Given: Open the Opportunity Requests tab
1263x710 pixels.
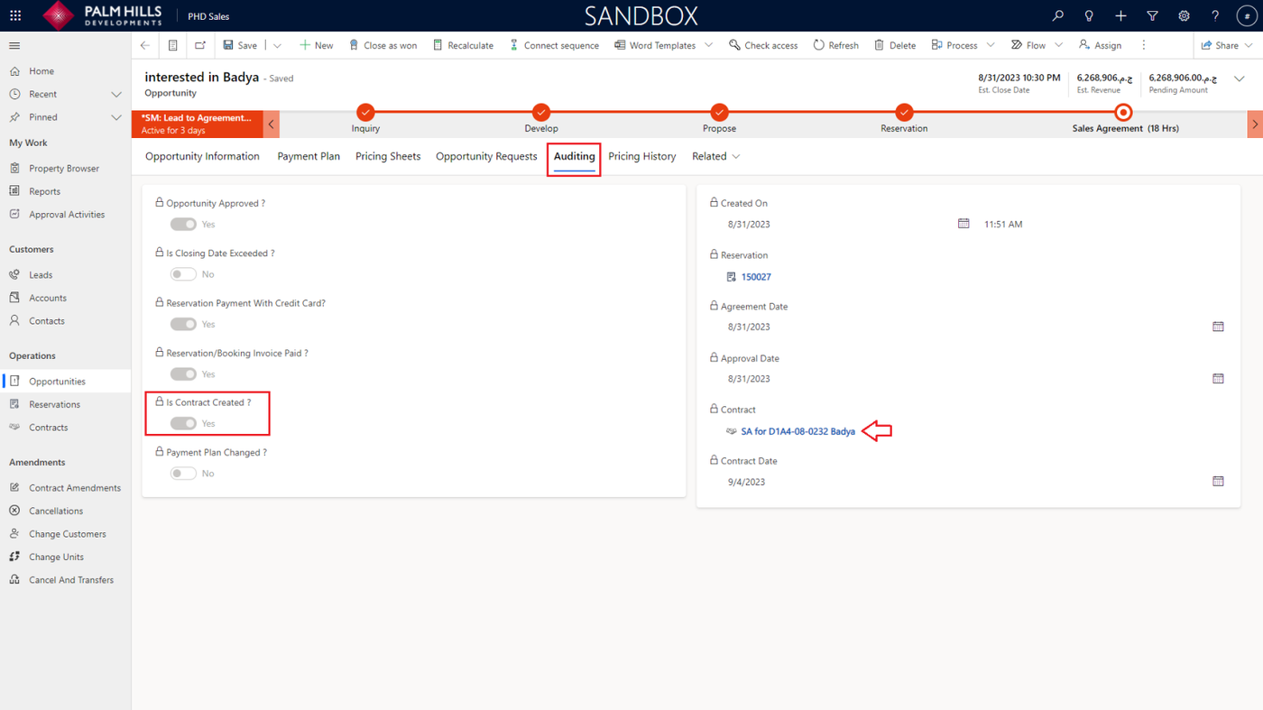Looking at the screenshot, I should click(486, 156).
